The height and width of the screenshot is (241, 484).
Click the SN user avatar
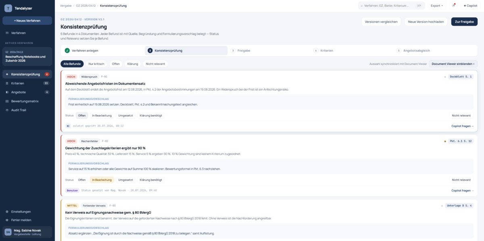pyautogui.click(x=8, y=232)
